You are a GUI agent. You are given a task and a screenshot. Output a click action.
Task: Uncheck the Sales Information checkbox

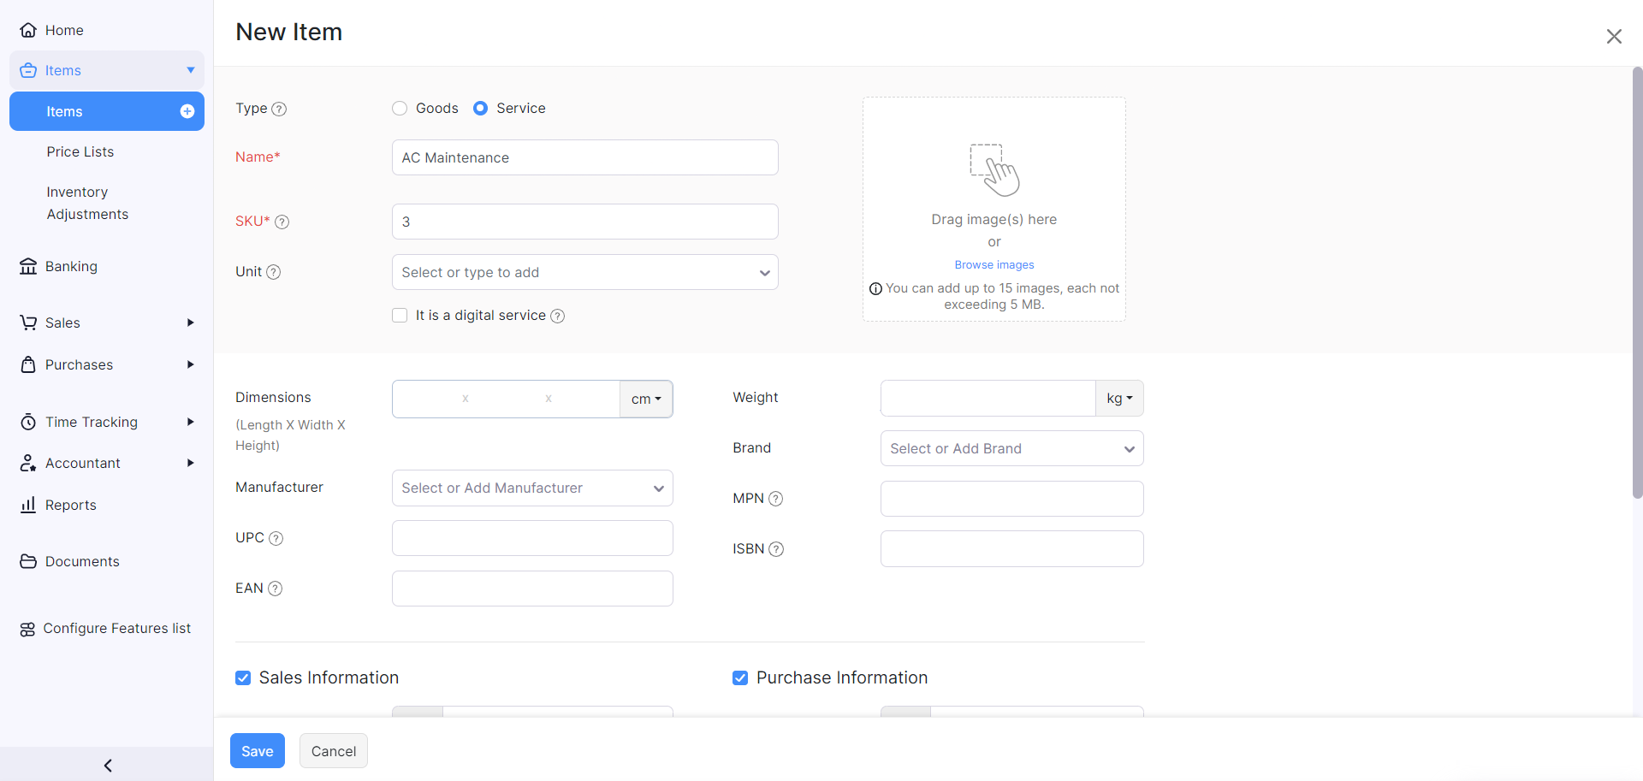coord(243,677)
